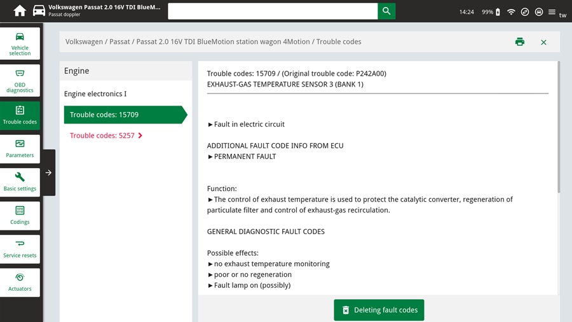The image size is (572, 322).
Task: Go to the Parameters section
Action: 20,148
